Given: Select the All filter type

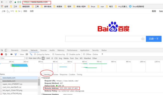Looking at the screenshot, I should click(43, 58).
